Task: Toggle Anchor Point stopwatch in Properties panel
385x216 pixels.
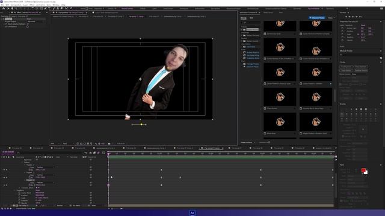Action: (x=342, y=28)
